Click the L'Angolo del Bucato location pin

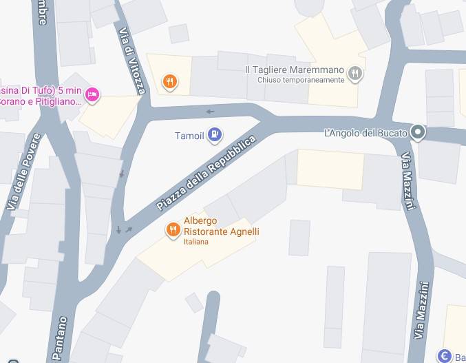click(x=418, y=132)
